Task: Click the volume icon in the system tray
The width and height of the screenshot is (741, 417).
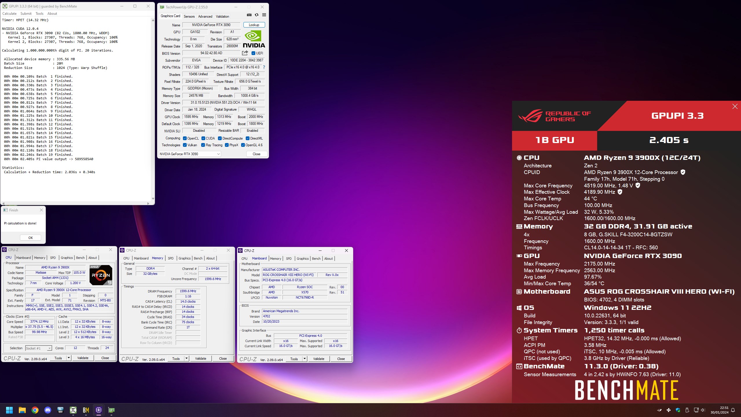Action: pyautogui.click(x=703, y=410)
